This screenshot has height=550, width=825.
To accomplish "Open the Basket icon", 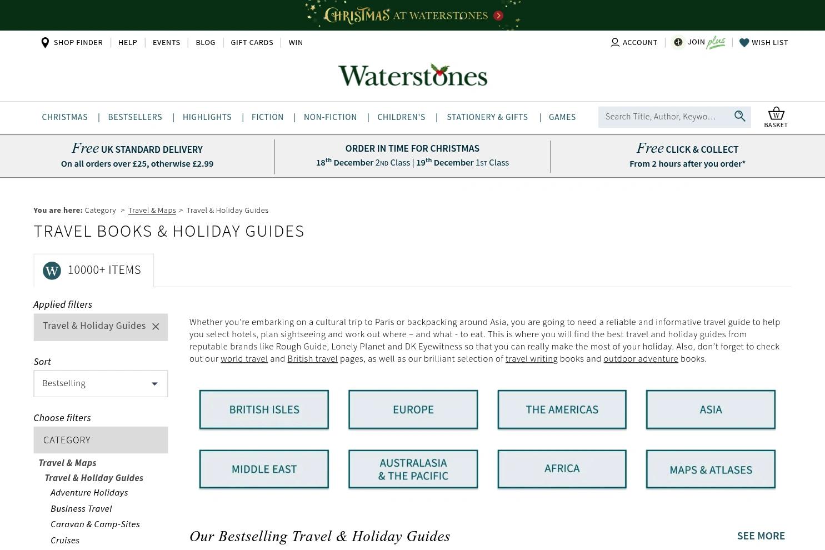I will 776,117.
